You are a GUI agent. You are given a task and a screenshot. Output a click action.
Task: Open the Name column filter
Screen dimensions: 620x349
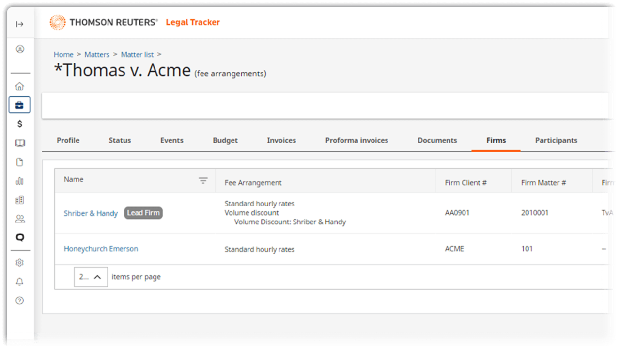pos(203,180)
